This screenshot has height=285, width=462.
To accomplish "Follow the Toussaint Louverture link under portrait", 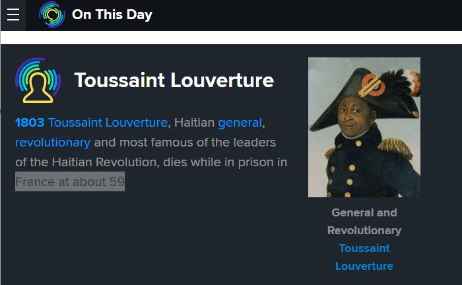I will (x=364, y=257).
